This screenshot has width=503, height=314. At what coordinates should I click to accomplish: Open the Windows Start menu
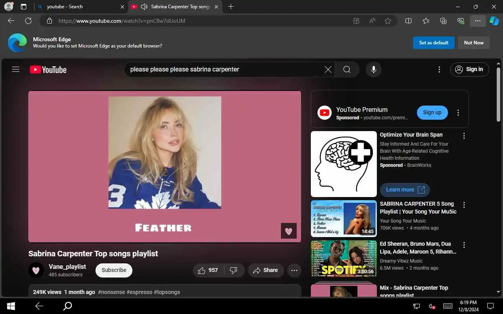pos(11,306)
